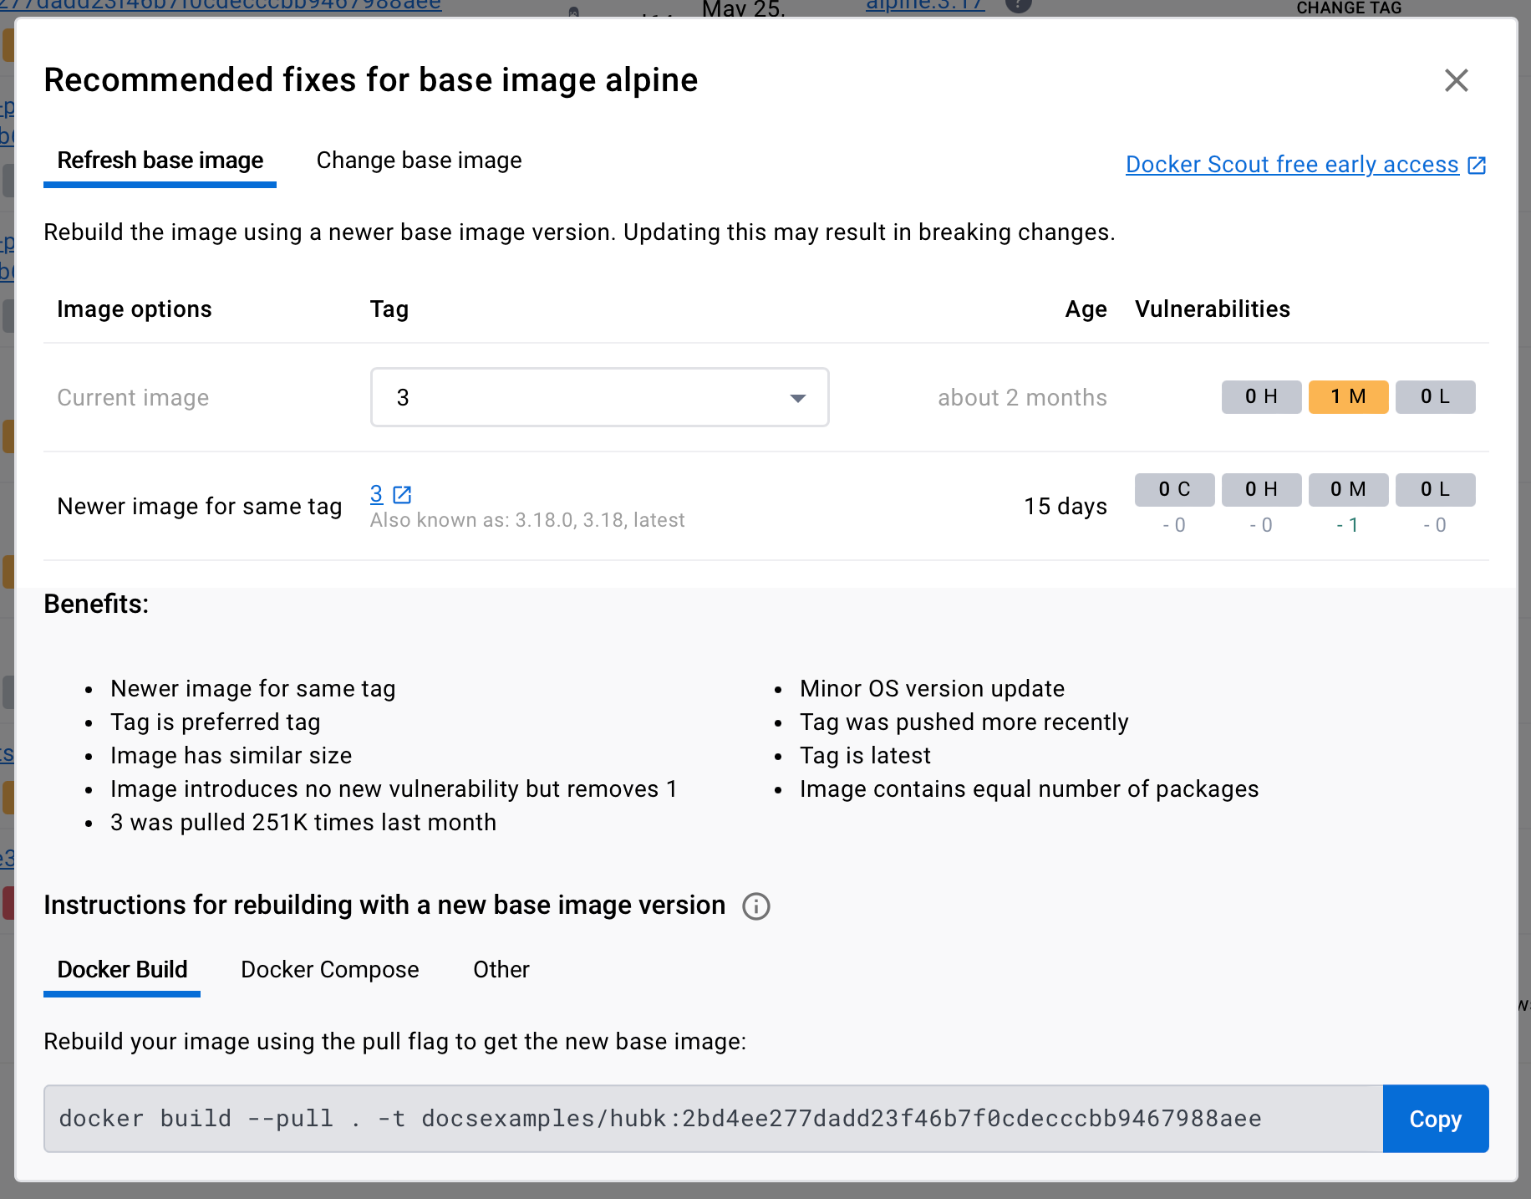Click the orange 1 M vulnerability badge

[1348, 397]
